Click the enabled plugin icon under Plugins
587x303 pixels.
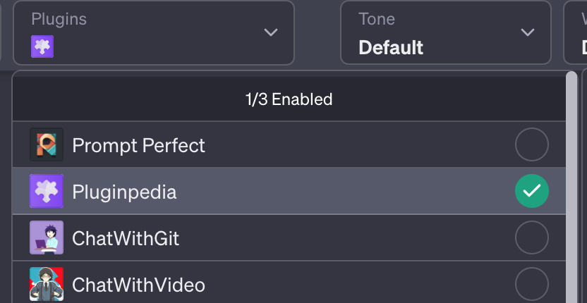coord(42,47)
